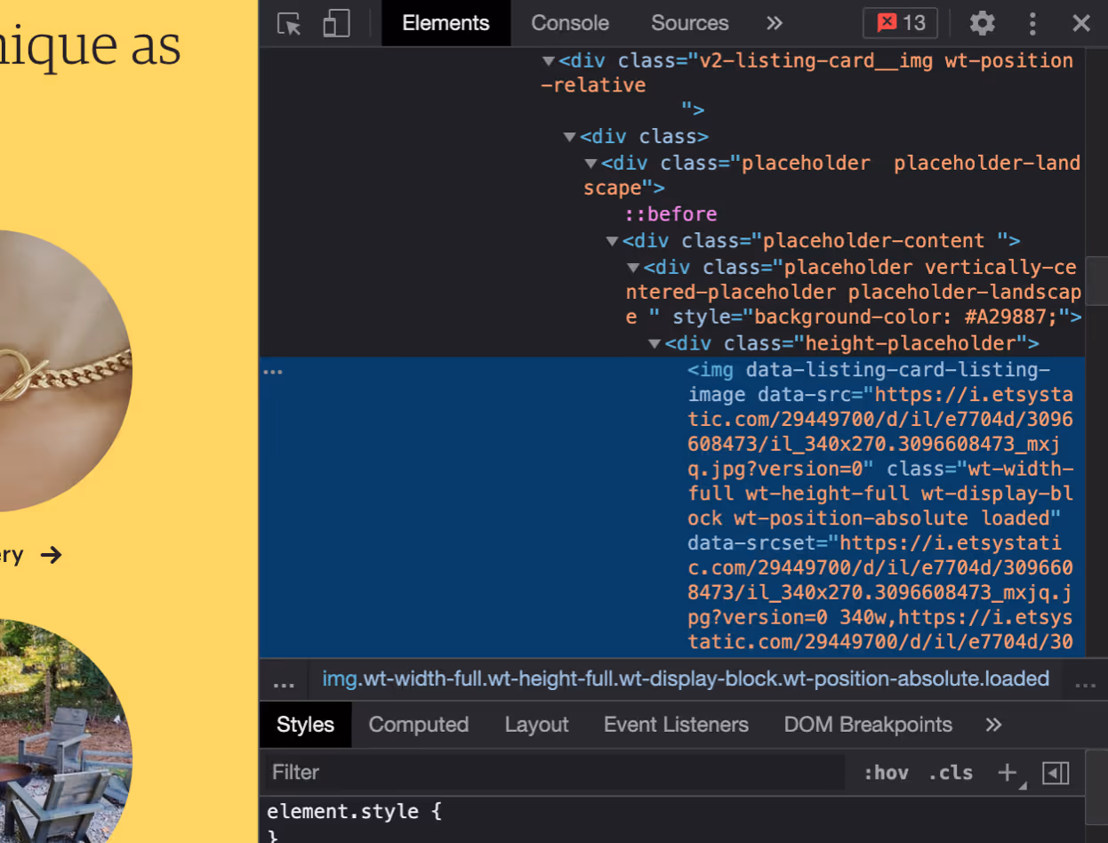
Task: Show hidden breadcrumbs ellipsis after img breadcrumb
Action: (x=1085, y=683)
